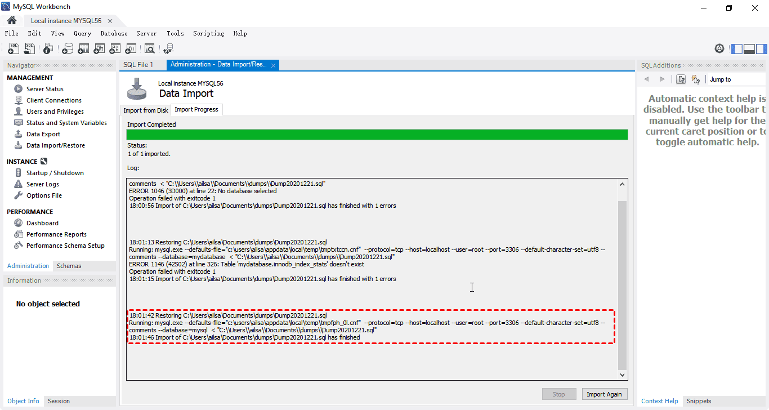The image size is (769, 410).
Task: Search table data toolbar icon
Action: 150,49
